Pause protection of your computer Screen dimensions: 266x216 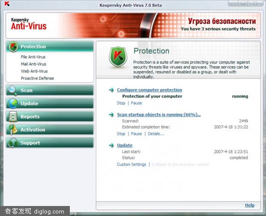136,103
